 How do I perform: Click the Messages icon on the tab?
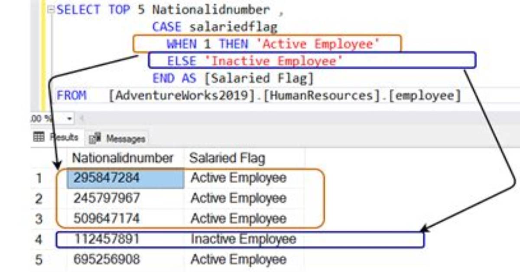click(95, 139)
